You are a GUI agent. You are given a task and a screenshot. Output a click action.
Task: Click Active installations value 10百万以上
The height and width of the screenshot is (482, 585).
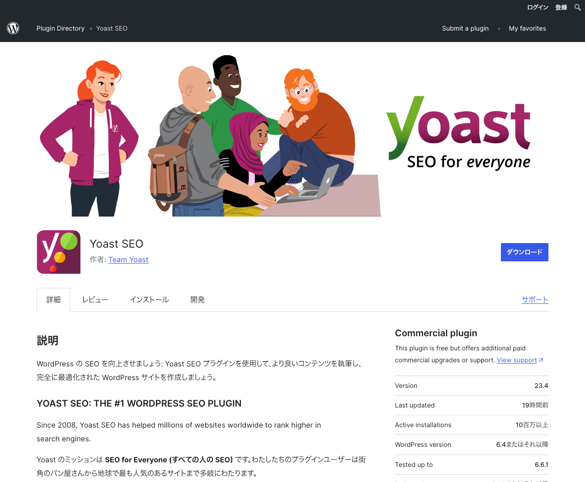(532, 425)
